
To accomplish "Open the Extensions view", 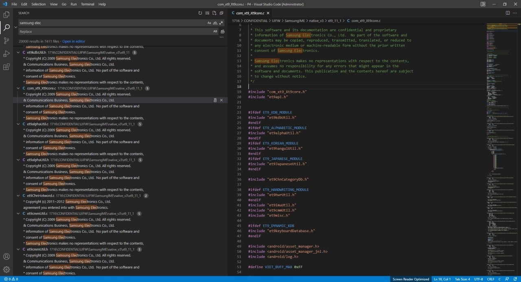I will (7, 67).
